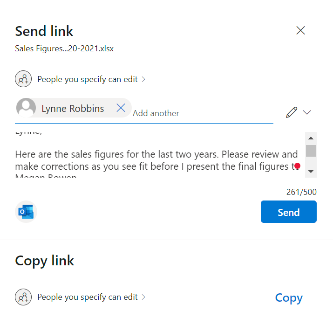Click the Copy link button
The width and height of the screenshot is (333, 332).
tap(289, 298)
